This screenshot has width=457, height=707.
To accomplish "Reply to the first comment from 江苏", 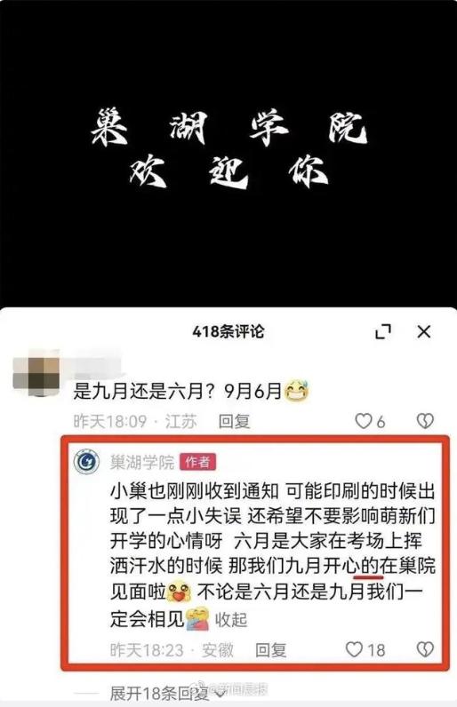I will point(234,421).
